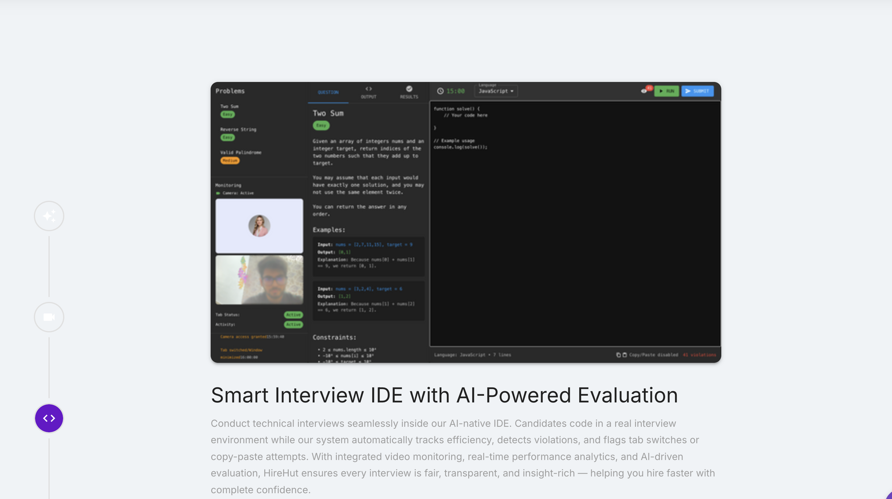Click the SUBMIT button
This screenshot has width=892, height=499.
point(697,91)
